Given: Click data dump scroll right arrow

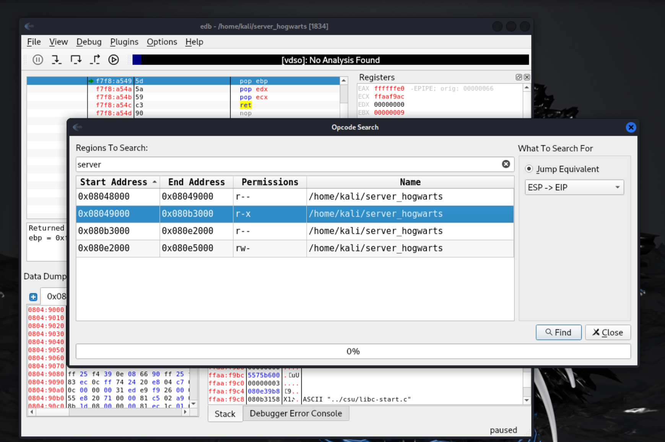Looking at the screenshot, I should [x=185, y=412].
